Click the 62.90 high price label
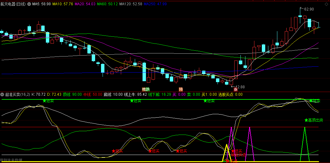330x163 pixels. (x=309, y=9)
